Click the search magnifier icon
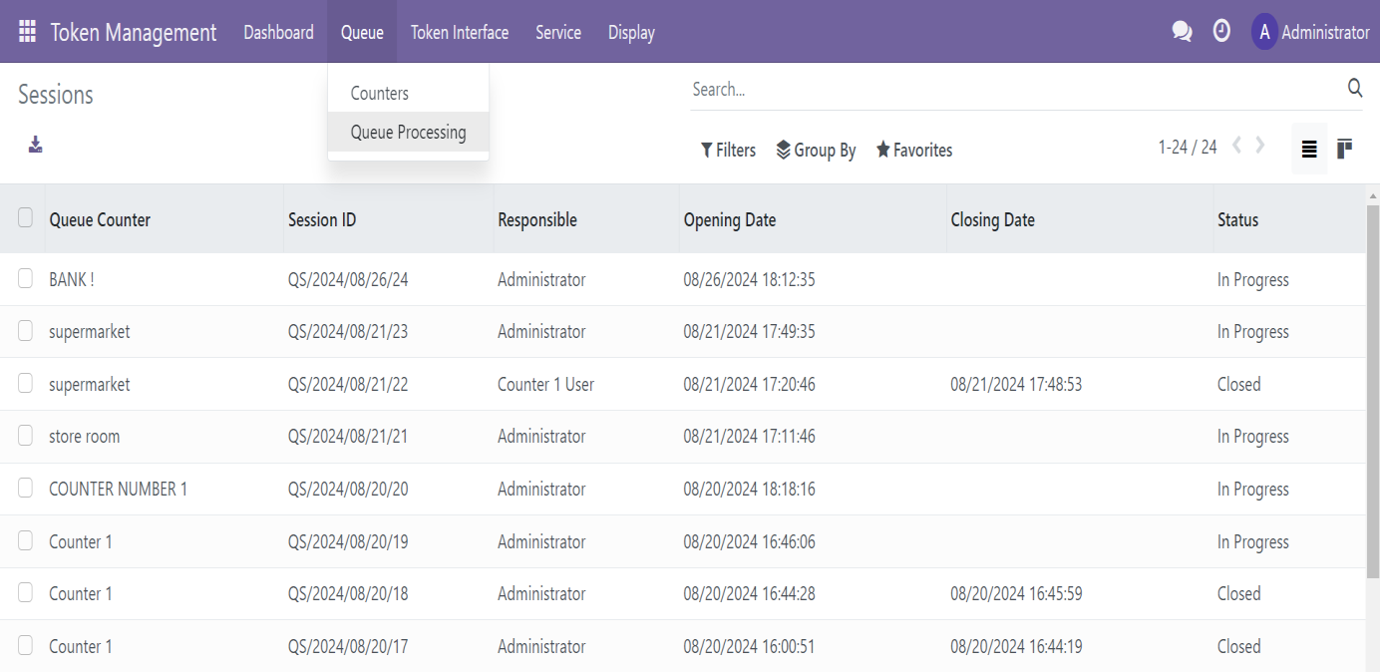Viewport: 1380px width, 672px height. (x=1354, y=89)
